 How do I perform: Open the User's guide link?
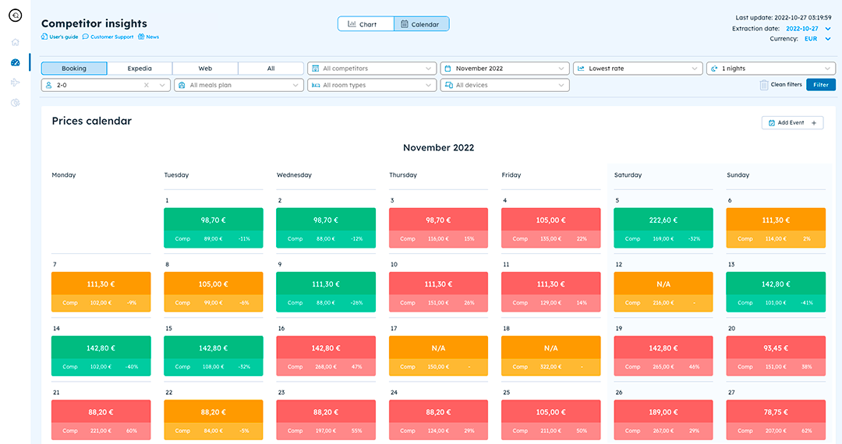[59, 37]
